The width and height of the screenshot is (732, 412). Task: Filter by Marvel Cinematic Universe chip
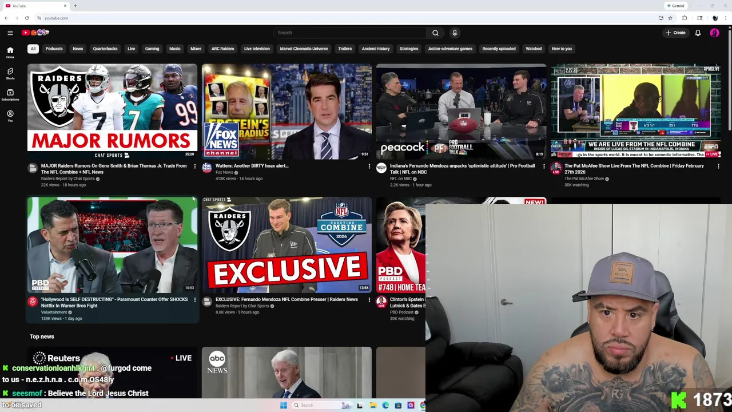tap(304, 49)
